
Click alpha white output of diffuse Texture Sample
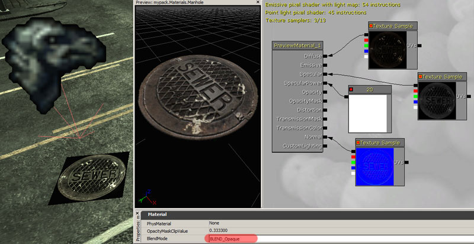pos(366,56)
